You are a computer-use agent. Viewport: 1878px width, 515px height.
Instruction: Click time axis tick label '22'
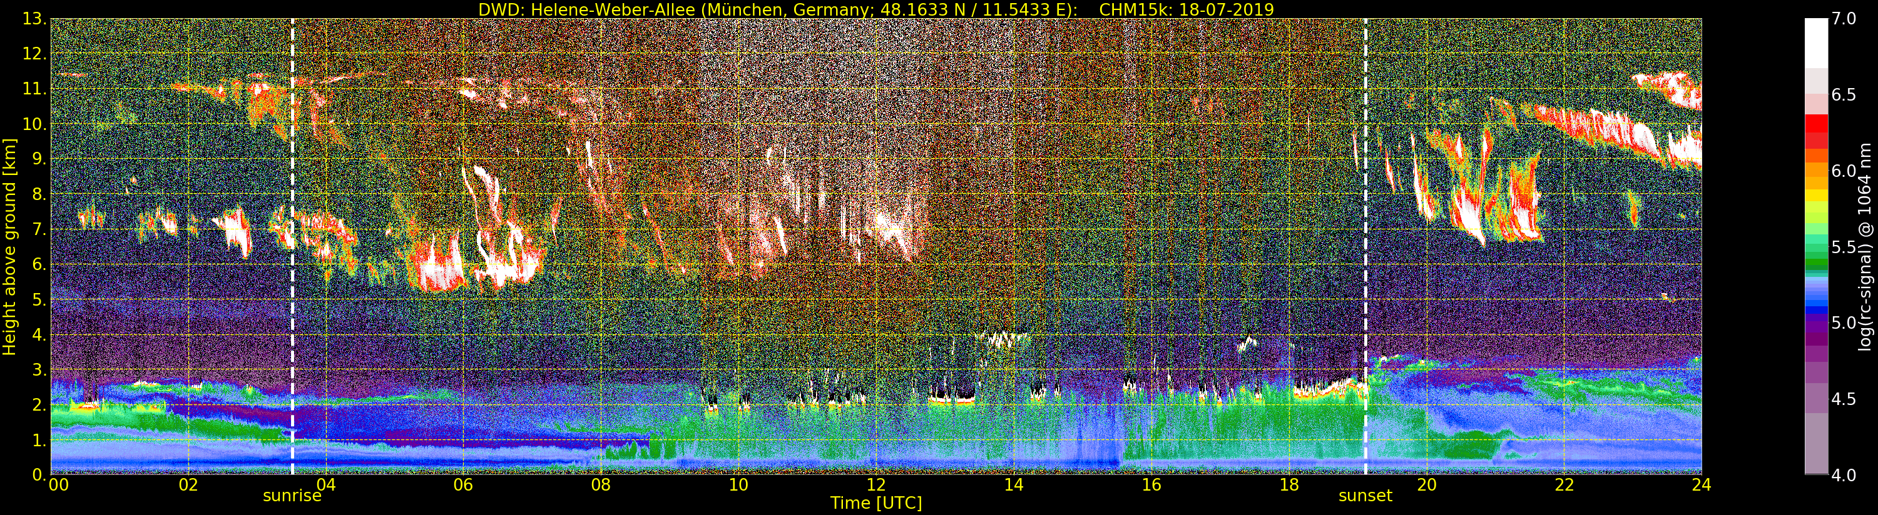click(1564, 485)
